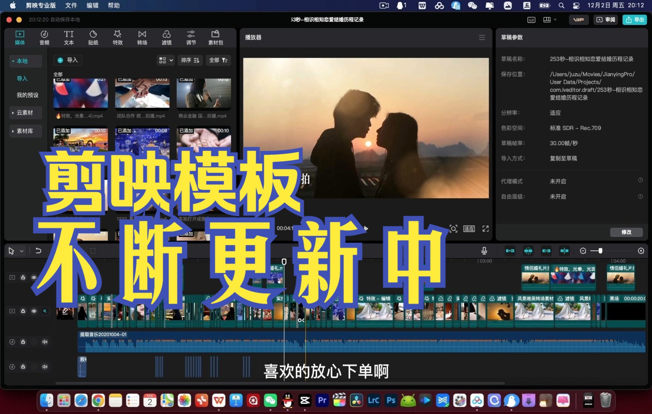Open the 音频 audio panel
This screenshot has width=652, height=414.
click(44, 37)
